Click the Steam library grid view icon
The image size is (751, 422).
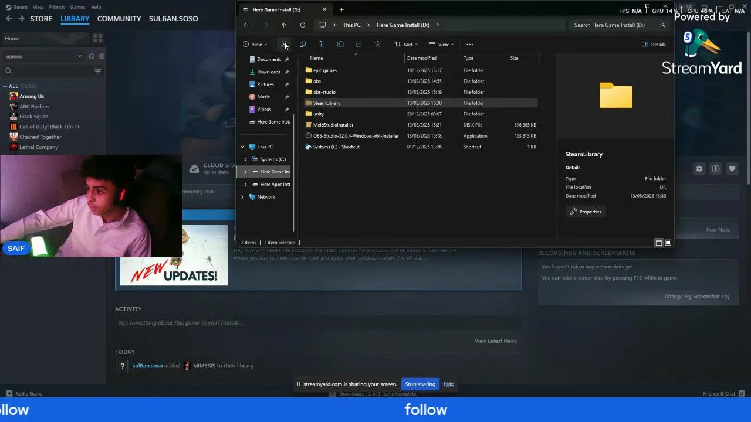(x=97, y=38)
